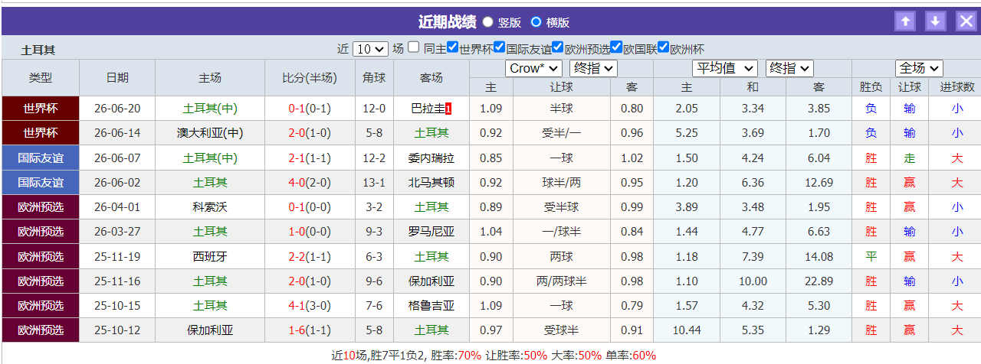The width and height of the screenshot is (981, 364).
Task: Click the 让球 column header under 全场
Action: (x=909, y=87)
